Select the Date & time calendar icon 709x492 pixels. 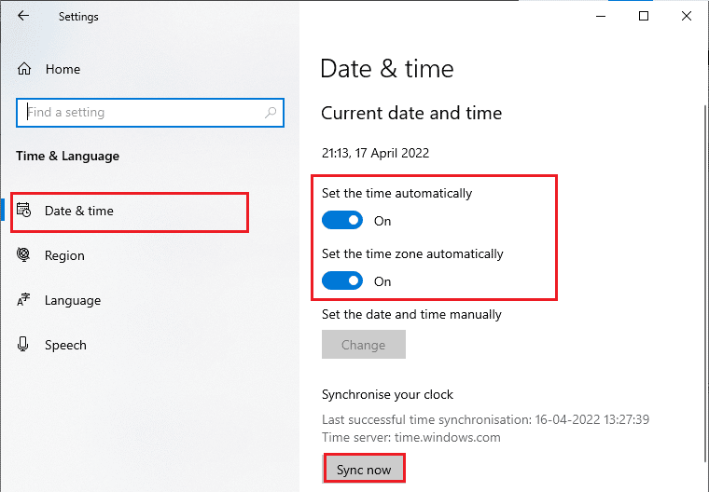tap(23, 210)
